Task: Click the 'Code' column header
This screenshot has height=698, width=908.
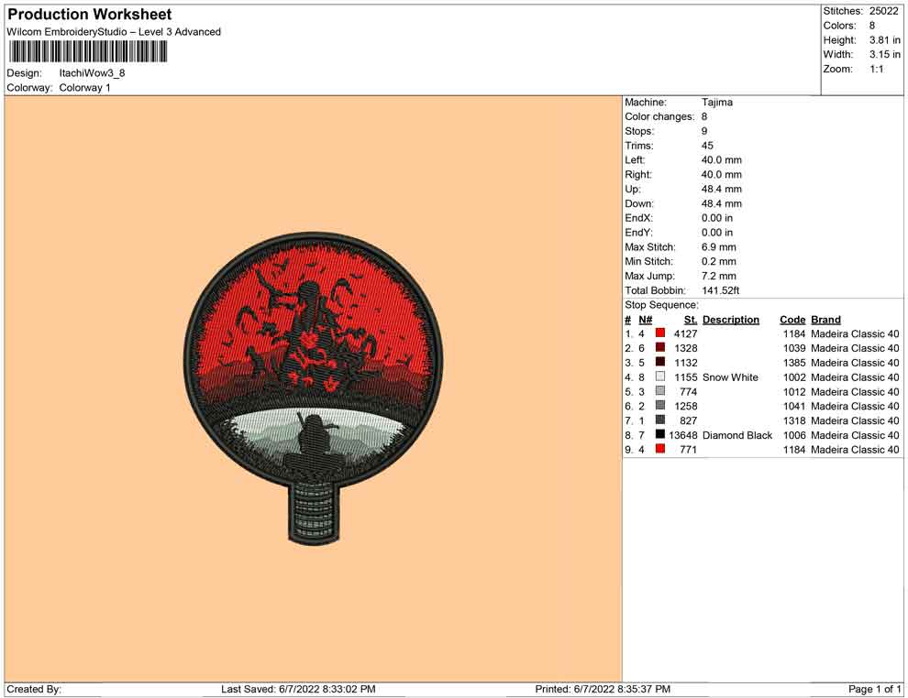Action: [x=792, y=320]
